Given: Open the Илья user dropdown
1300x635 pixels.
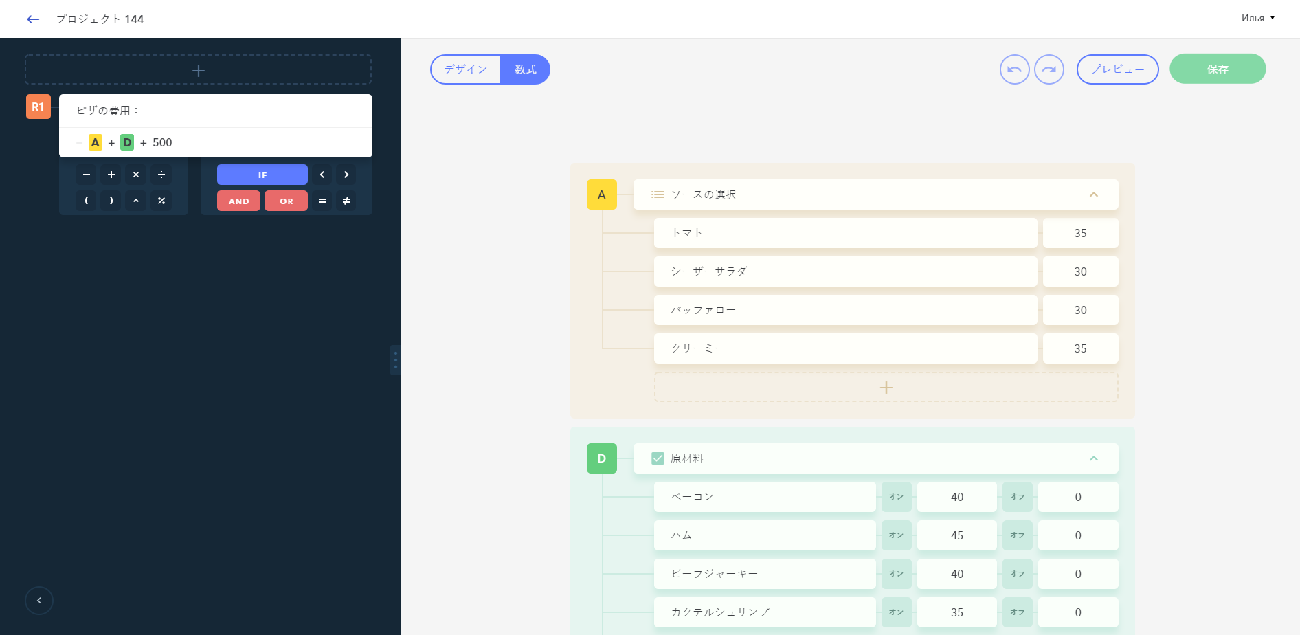Looking at the screenshot, I should click(x=1257, y=19).
